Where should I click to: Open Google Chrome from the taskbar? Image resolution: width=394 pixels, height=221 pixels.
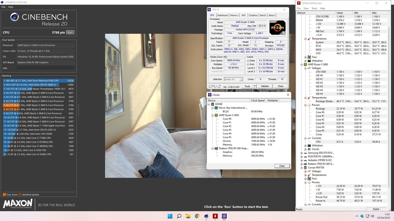pos(197,216)
